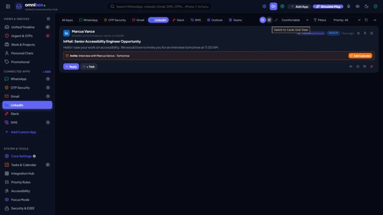The height and width of the screenshot is (215, 383).
Task: Click the Simulate Msg button
Action: click(328, 7)
